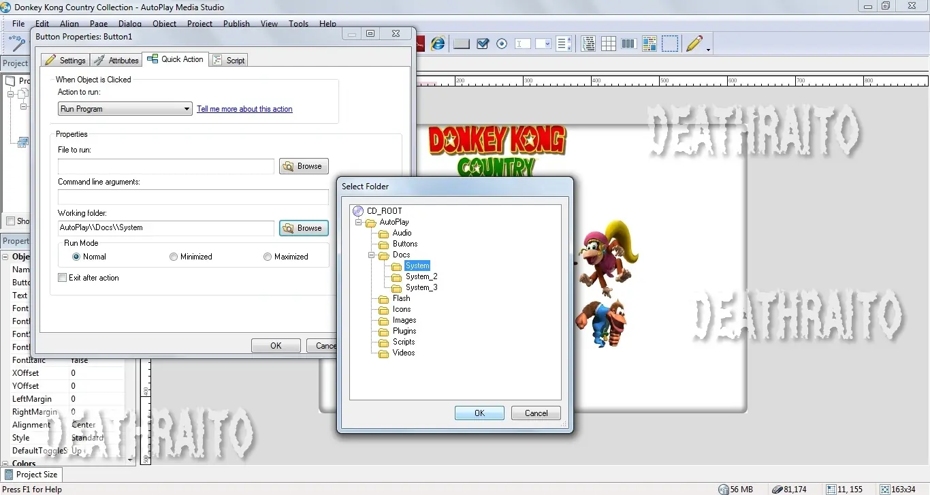Image resolution: width=930 pixels, height=495 pixels.
Task: Switch to the Script tab
Action: coord(229,60)
